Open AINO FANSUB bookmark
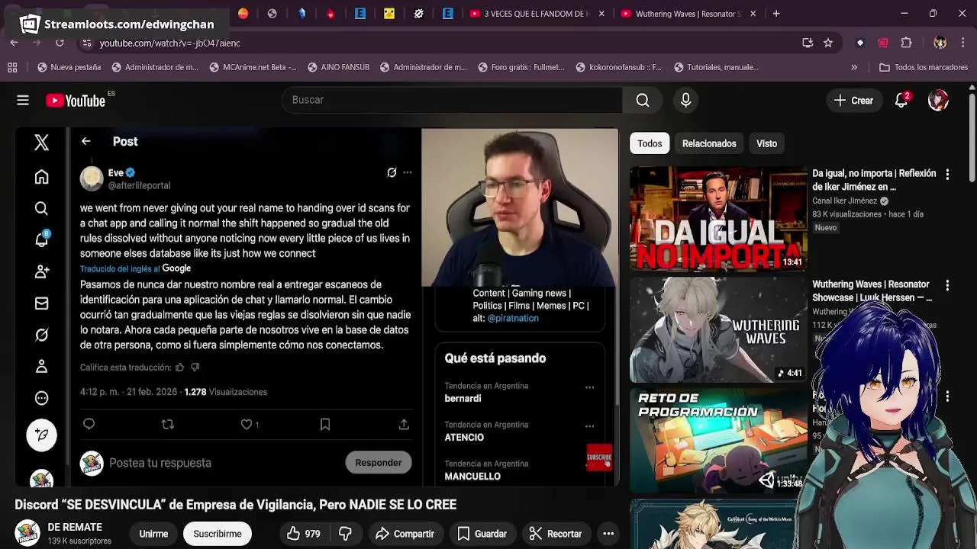 [338, 67]
